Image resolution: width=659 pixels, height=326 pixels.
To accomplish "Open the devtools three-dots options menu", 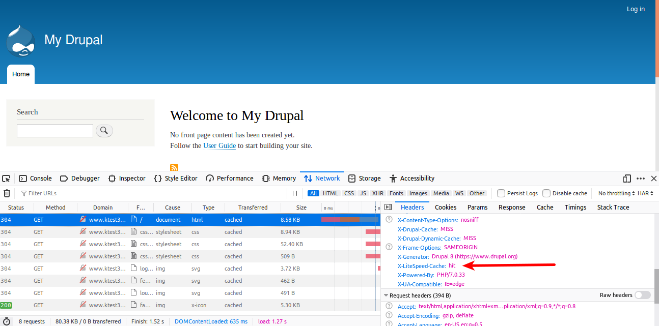I will click(641, 179).
